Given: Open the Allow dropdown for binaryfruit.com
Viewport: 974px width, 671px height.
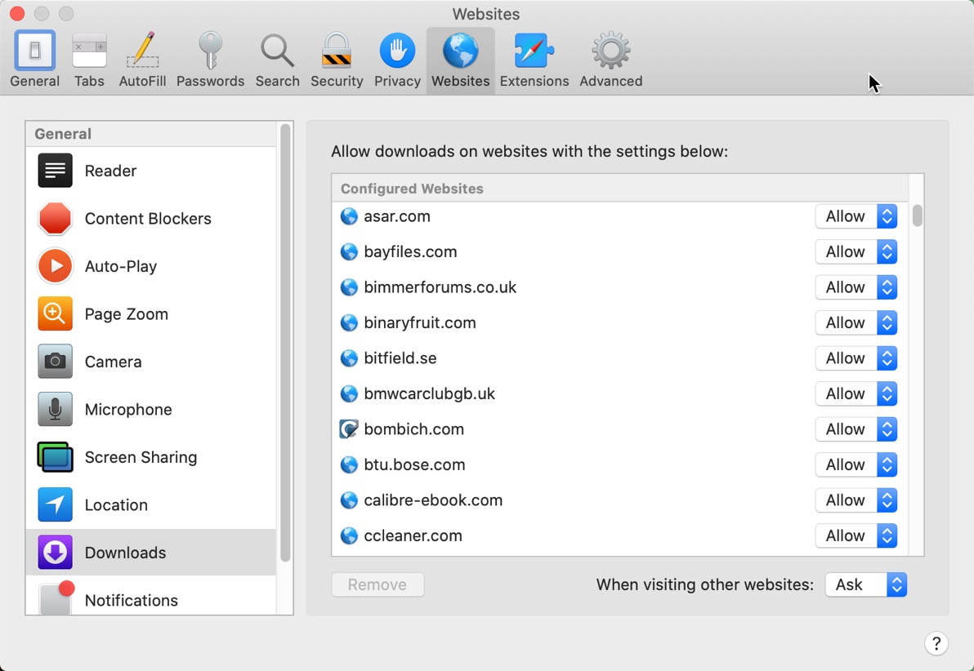Looking at the screenshot, I should tap(856, 322).
